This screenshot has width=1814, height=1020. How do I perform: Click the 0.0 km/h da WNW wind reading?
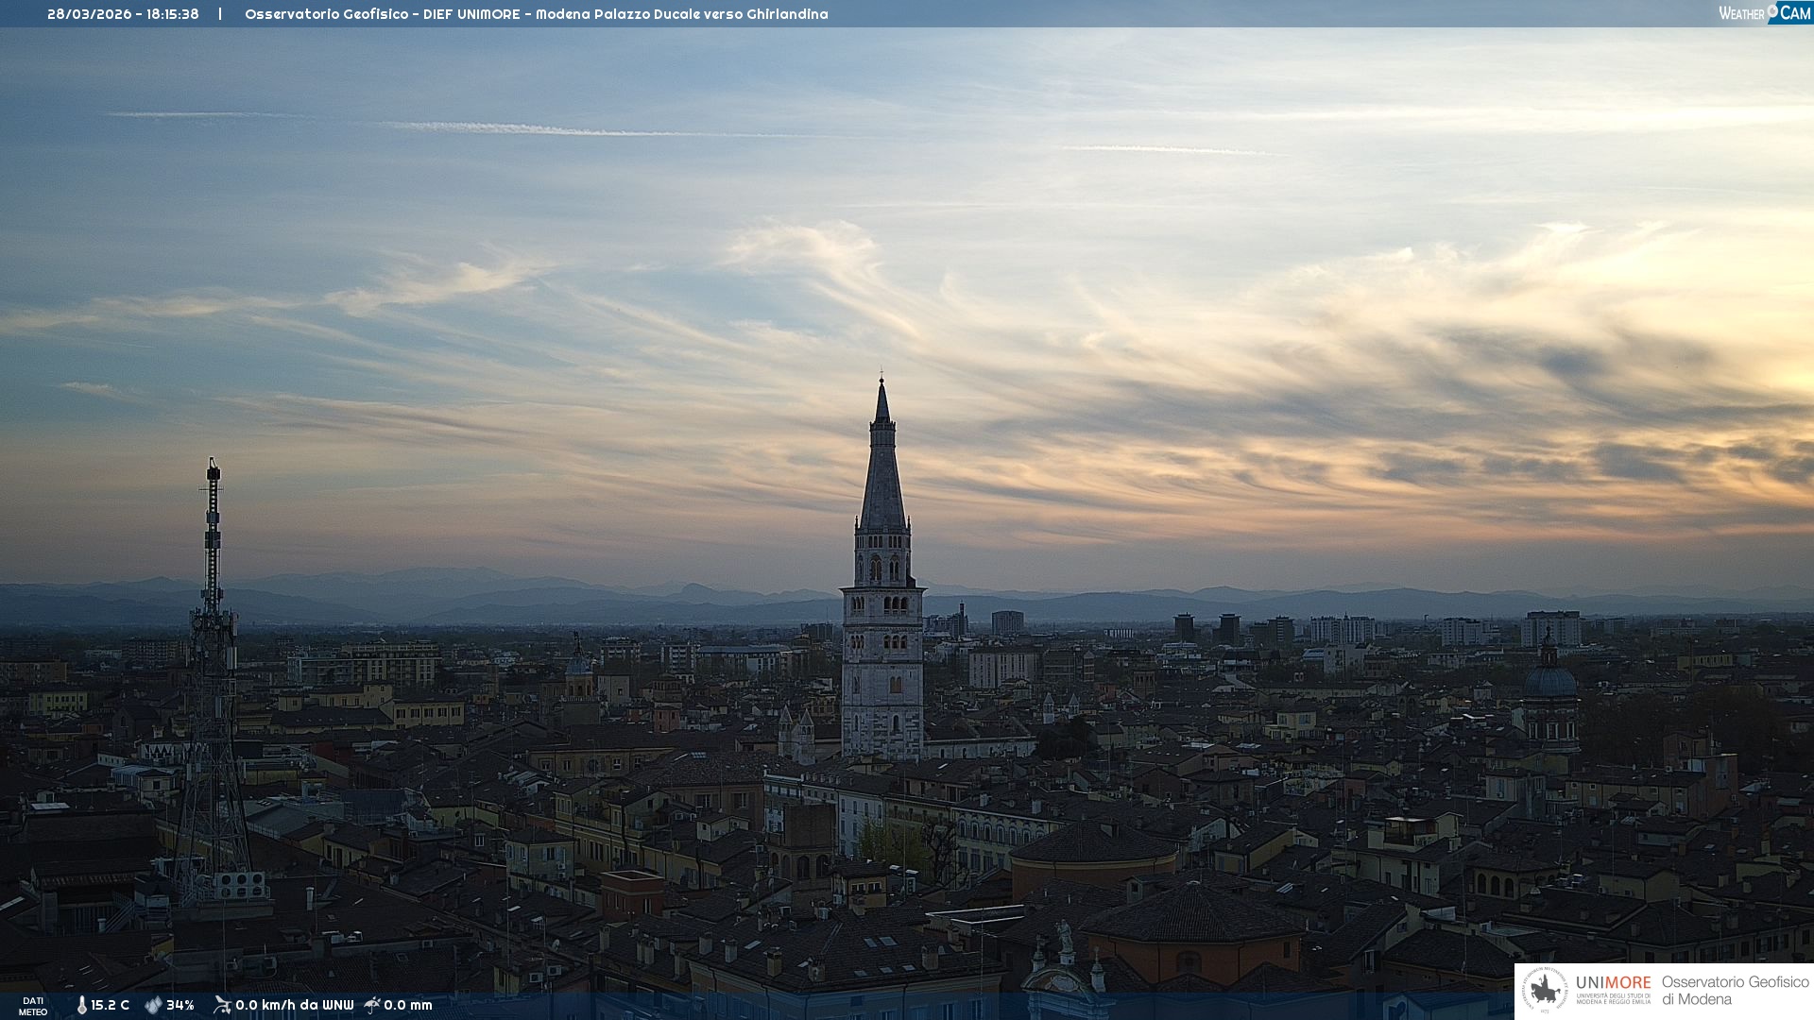[x=294, y=1005]
